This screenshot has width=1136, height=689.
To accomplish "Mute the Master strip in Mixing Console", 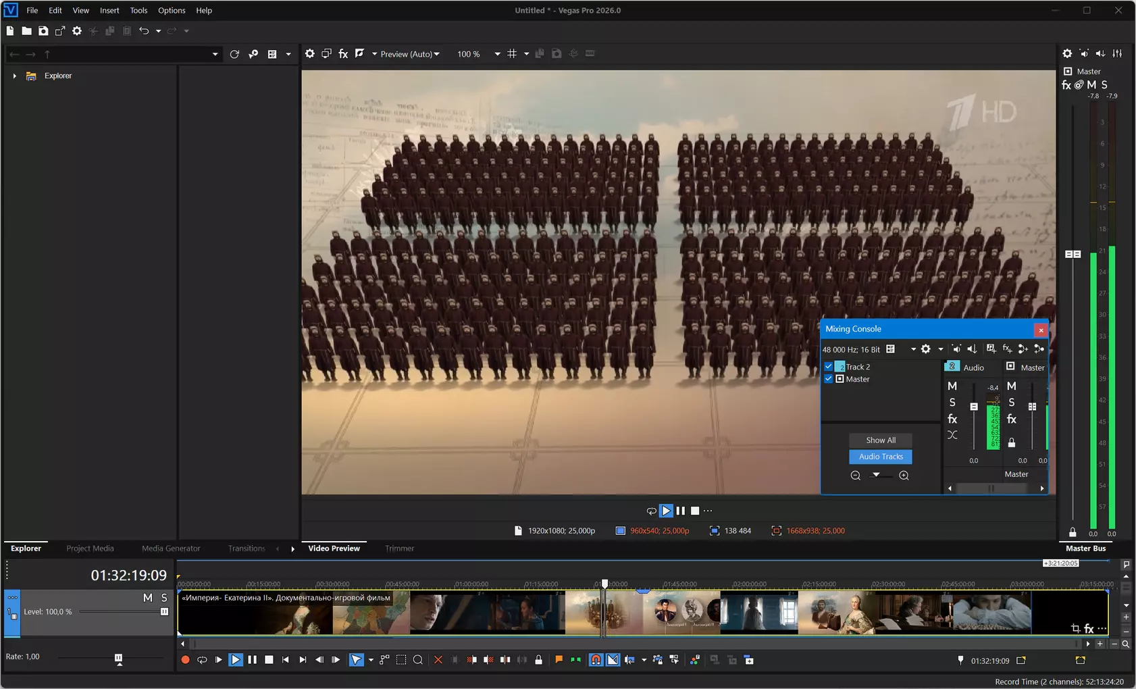I will point(1012,386).
